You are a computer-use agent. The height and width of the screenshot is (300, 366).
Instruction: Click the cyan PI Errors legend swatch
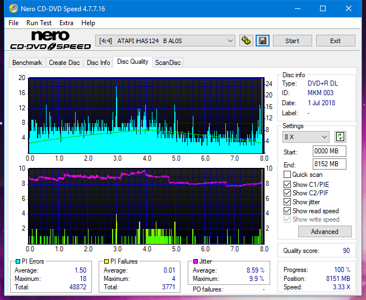[x=18, y=261]
